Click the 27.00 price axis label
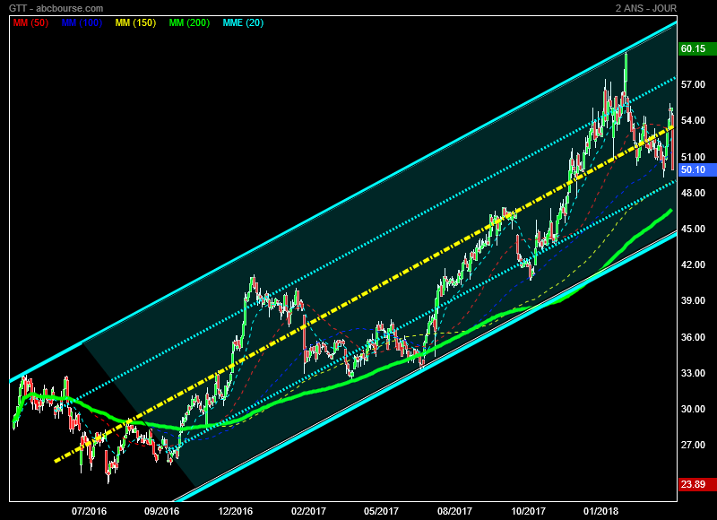This screenshot has height=520, width=717. 693,445
